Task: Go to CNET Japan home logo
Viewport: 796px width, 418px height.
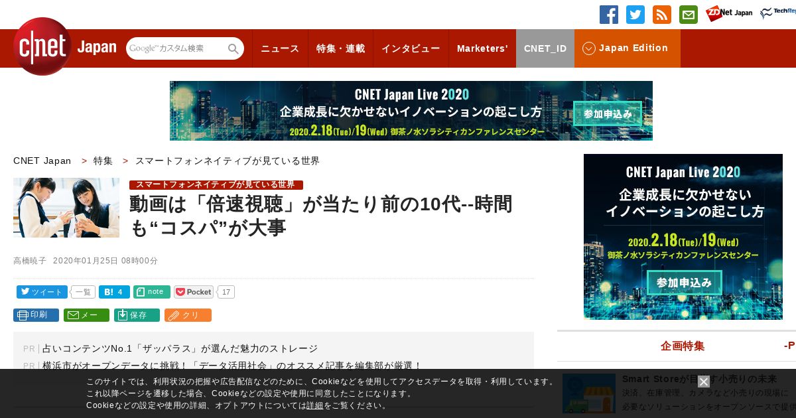Action: click(64, 46)
